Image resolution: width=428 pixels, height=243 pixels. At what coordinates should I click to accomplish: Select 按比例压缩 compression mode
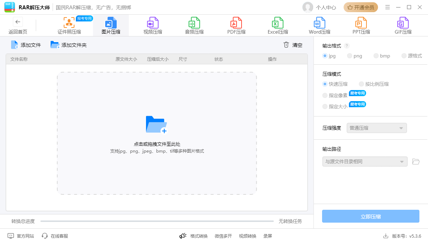[361, 84]
